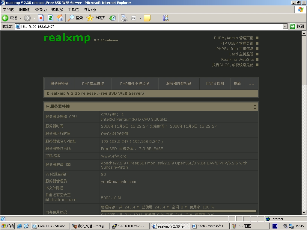Screen dimensions: 307x230
Task: Open 报告BUGS,或反馈意见给 link
Action: tap(233, 65)
